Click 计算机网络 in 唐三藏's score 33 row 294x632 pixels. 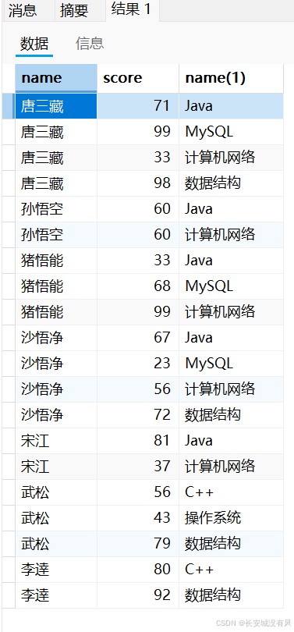(x=231, y=158)
